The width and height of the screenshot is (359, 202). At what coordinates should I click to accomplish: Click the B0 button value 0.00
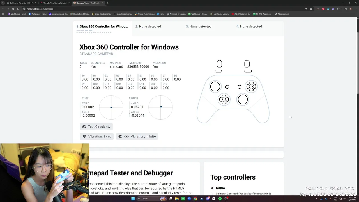(85, 79)
